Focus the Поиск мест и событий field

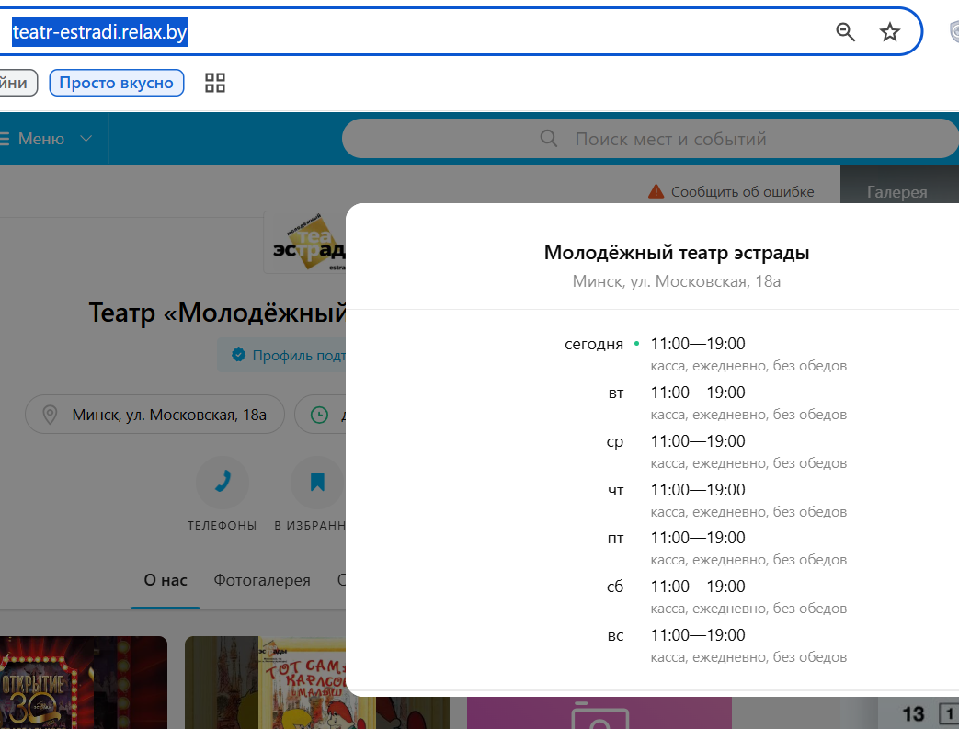coord(650,138)
